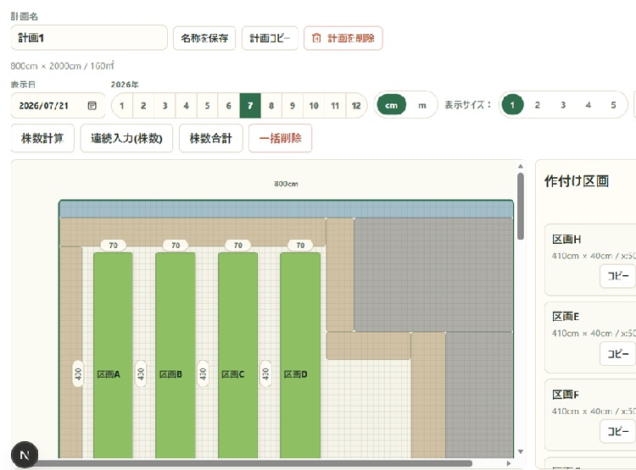
Task: Click the canvas scroll-right arrow
Action: (x=509, y=463)
